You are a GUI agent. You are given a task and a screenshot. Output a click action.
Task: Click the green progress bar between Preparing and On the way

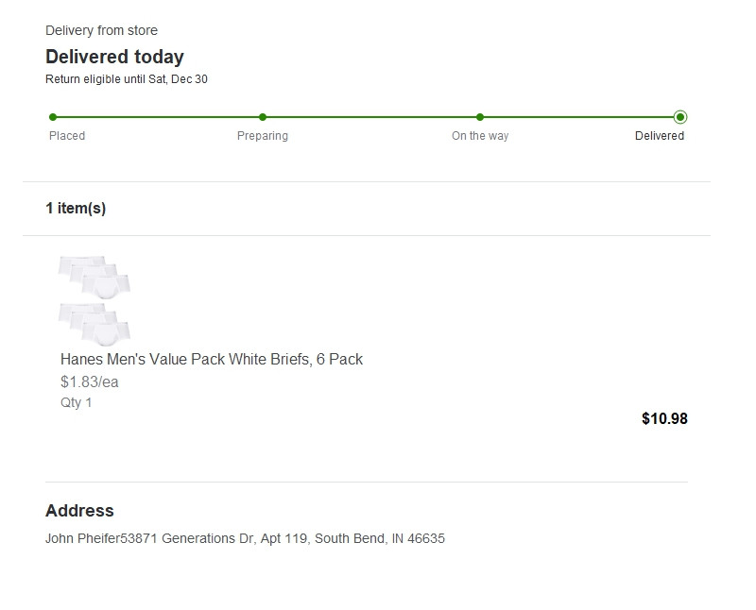pos(370,117)
